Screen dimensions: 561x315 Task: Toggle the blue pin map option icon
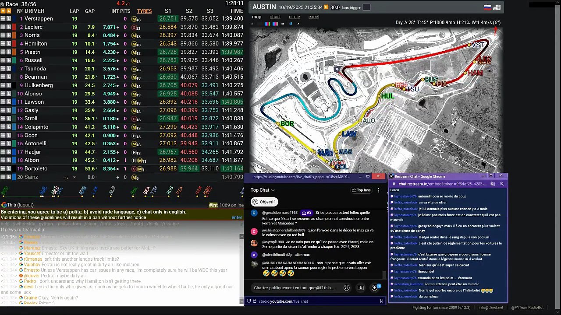(x=291, y=24)
